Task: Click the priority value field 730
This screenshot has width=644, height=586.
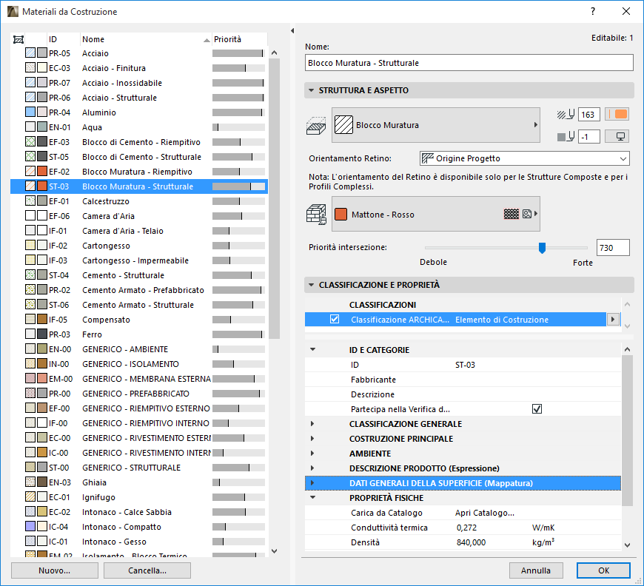Action: pos(613,248)
